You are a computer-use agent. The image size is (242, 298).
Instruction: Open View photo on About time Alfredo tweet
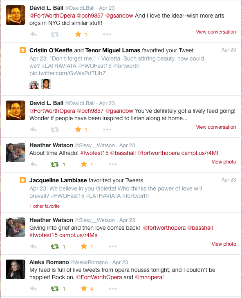coord(224,162)
